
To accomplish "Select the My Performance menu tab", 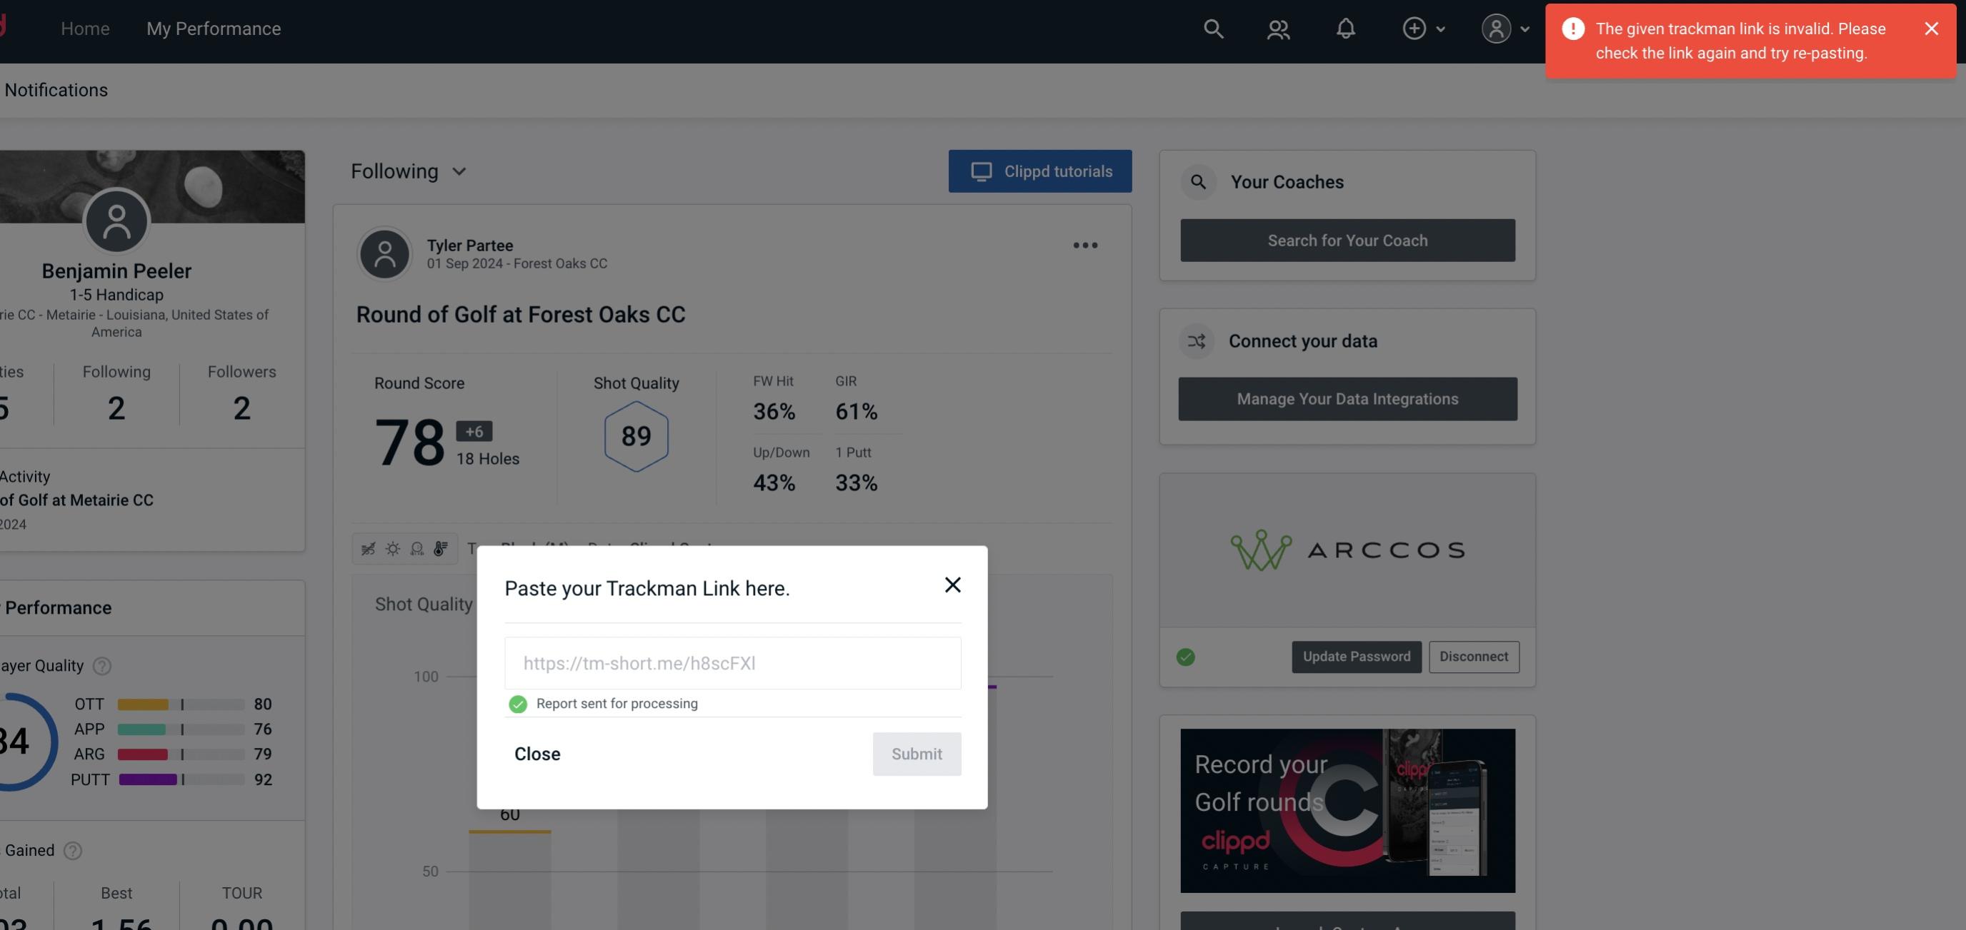I will pos(213,28).
